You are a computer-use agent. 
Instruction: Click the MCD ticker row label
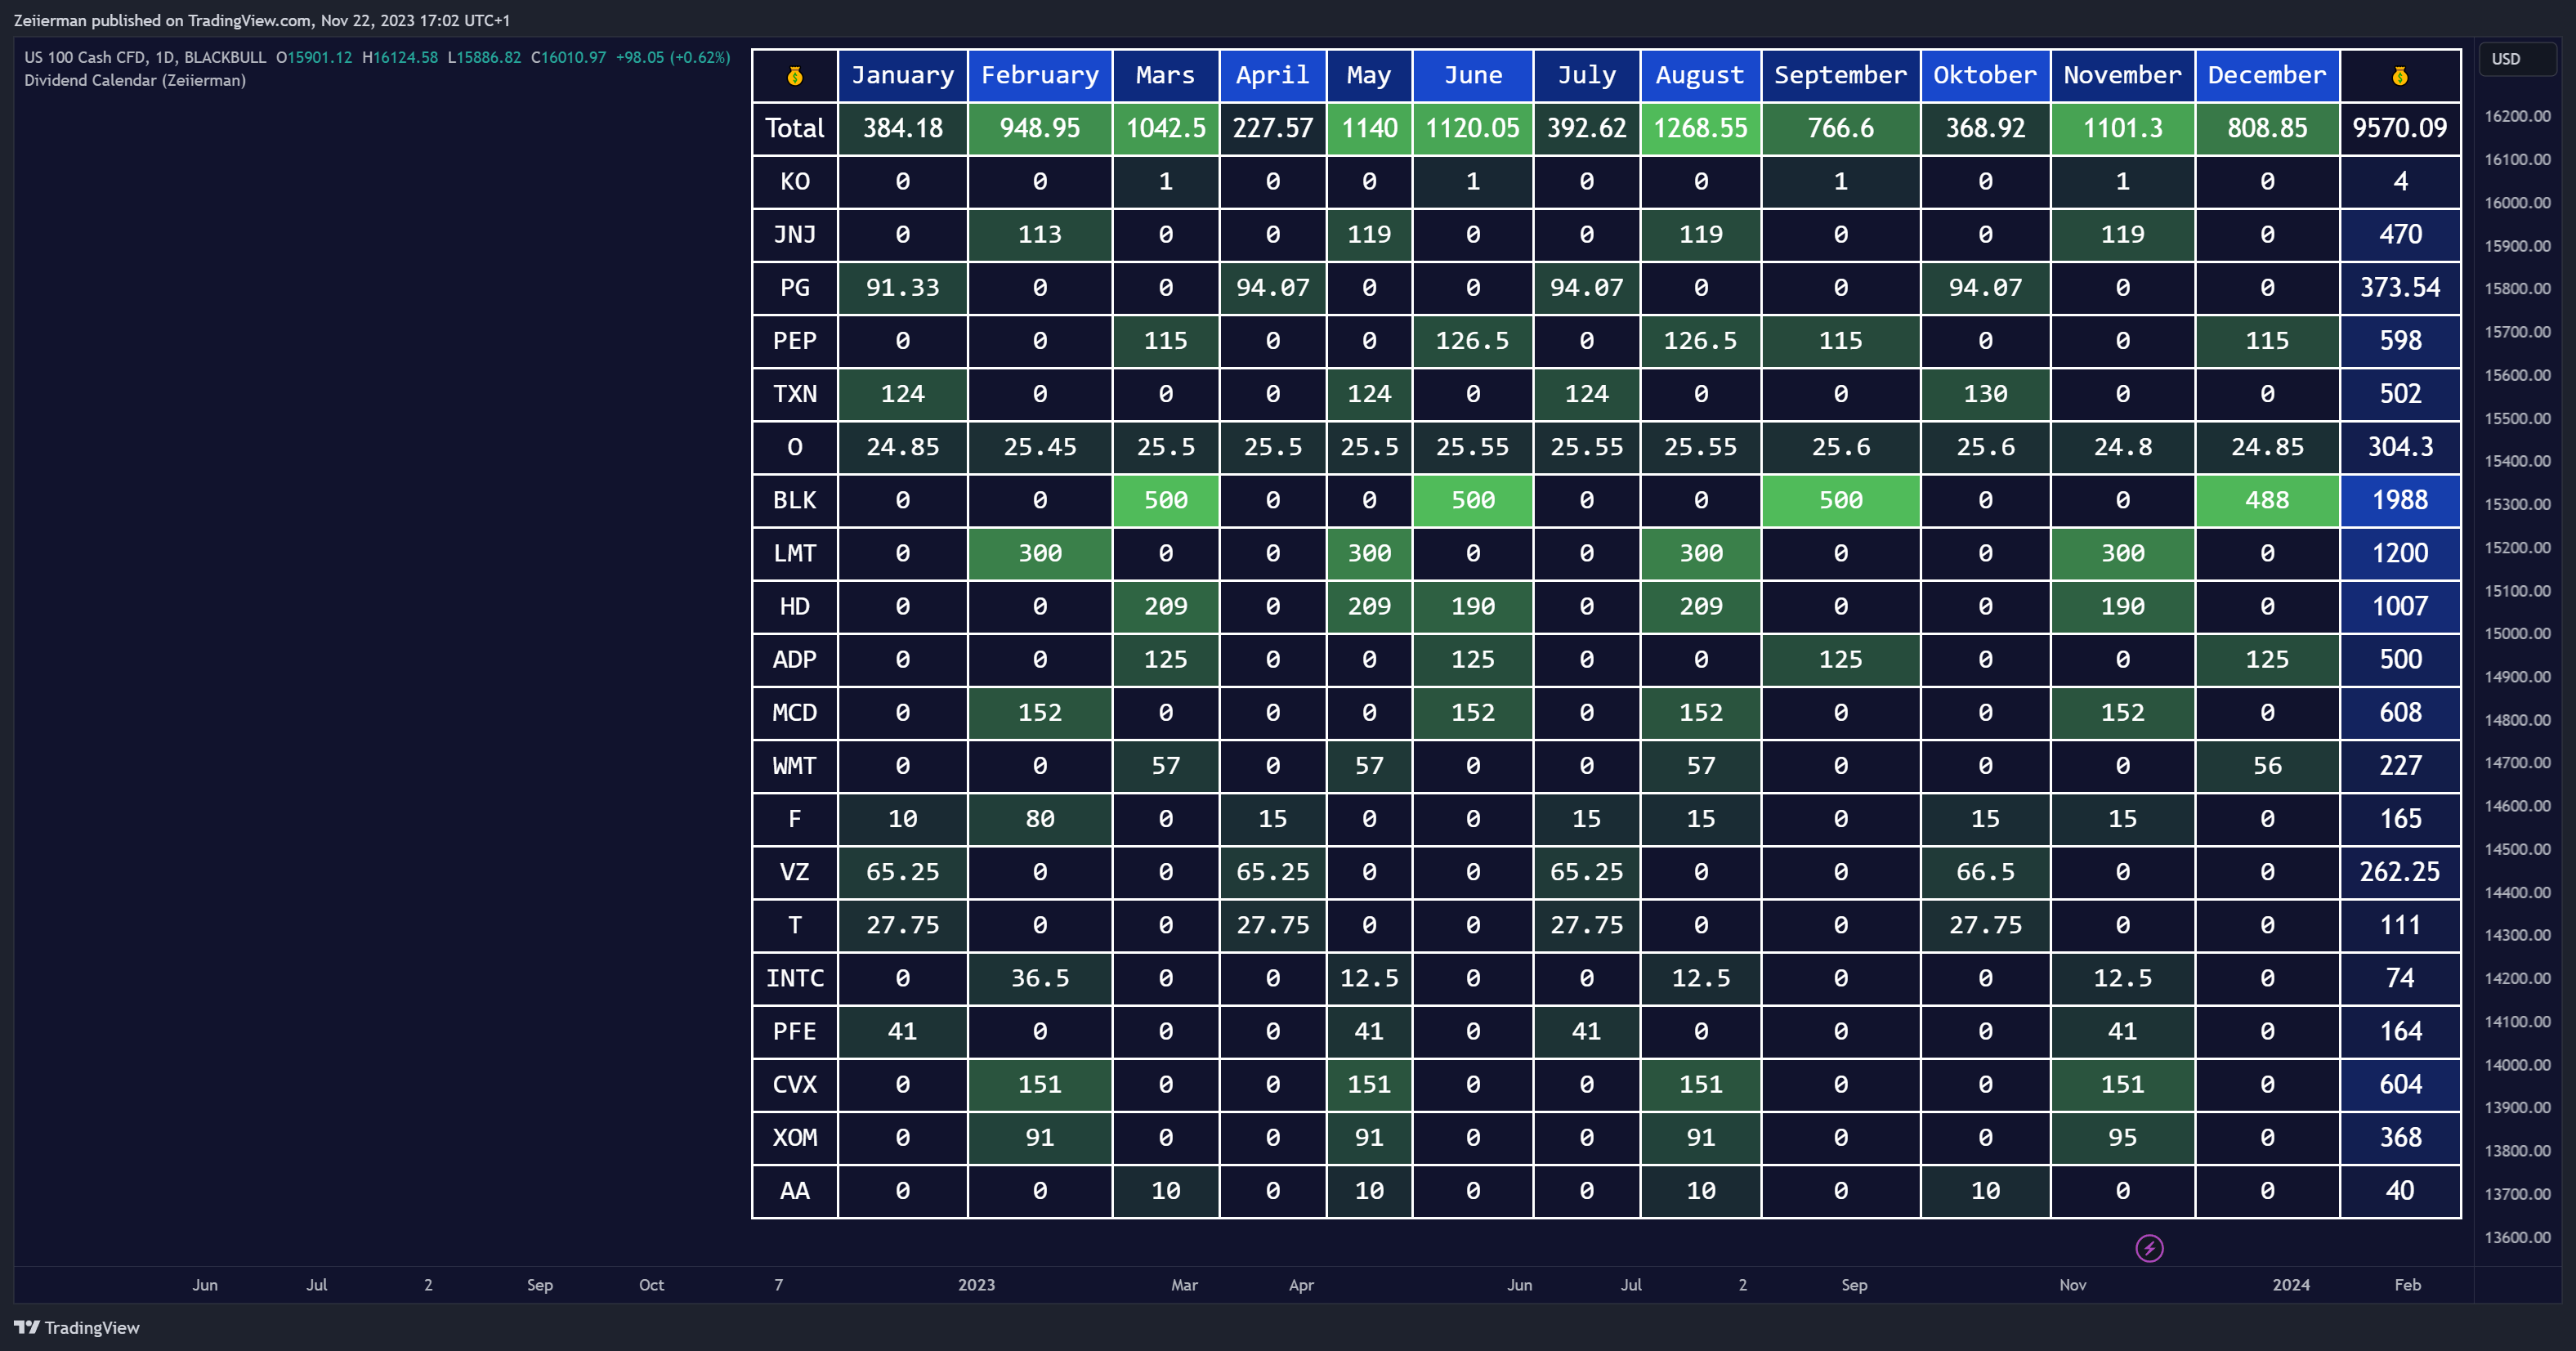tap(795, 713)
